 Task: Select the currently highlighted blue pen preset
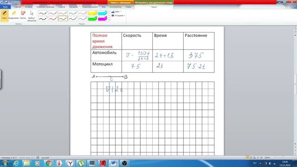pyautogui.click(x=63, y=19)
